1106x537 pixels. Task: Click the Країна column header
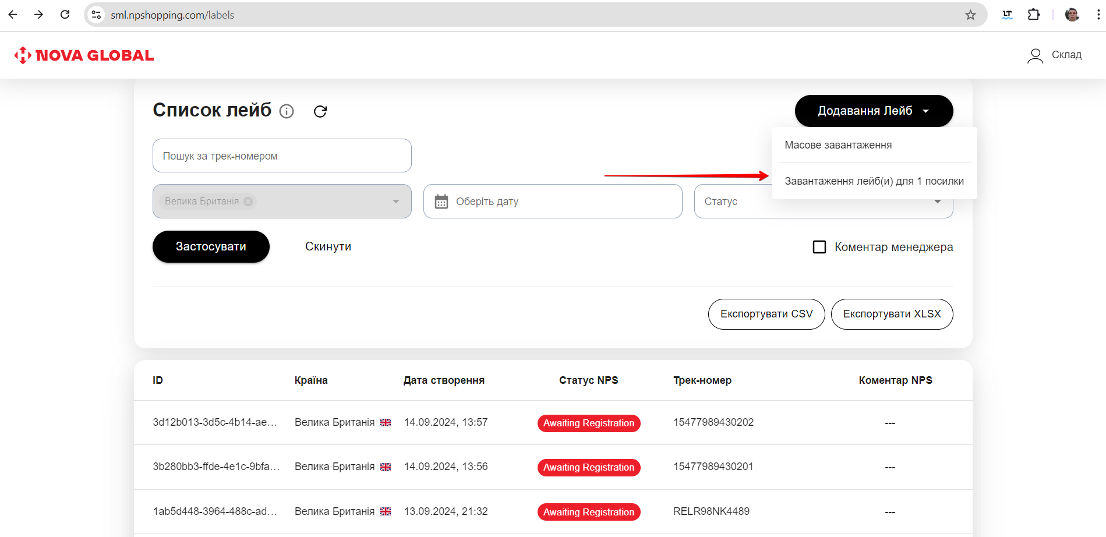[311, 380]
